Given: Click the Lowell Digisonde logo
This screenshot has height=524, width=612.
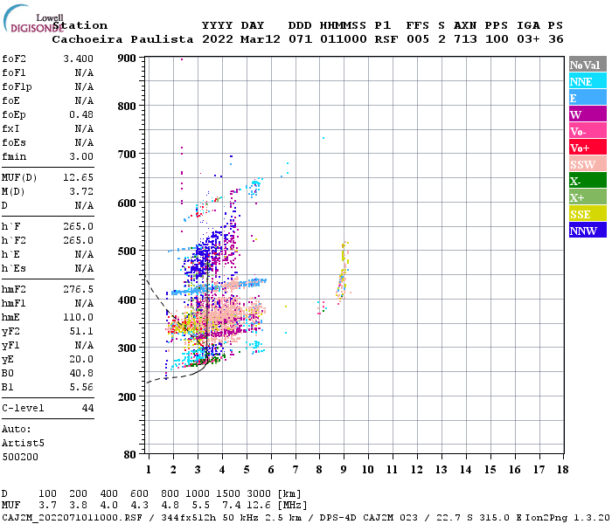Looking at the screenshot, I should (x=32, y=18).
